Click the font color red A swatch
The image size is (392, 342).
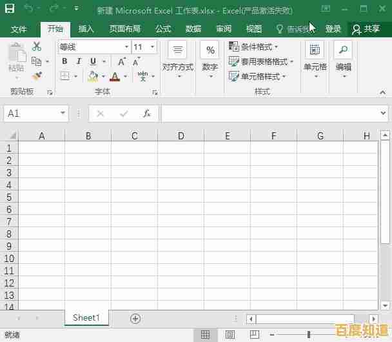pos(115,76)
